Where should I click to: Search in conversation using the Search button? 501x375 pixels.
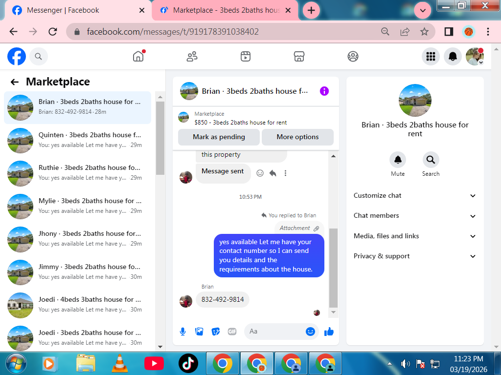tap(431, 160)
